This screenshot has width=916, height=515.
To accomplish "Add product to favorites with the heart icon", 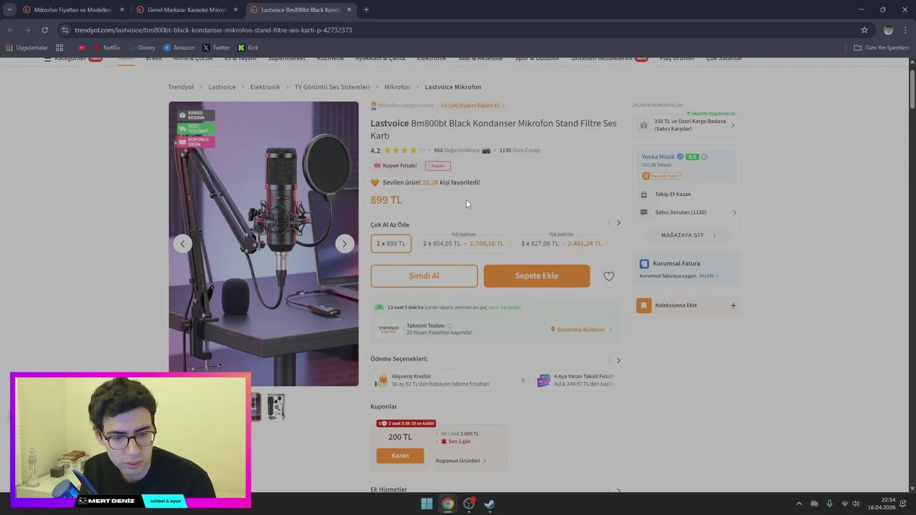I will 608,276.
